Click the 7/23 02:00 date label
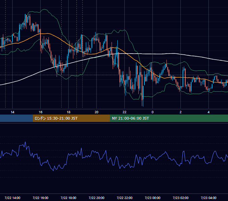The image size is (228, 201). (181, 198)
